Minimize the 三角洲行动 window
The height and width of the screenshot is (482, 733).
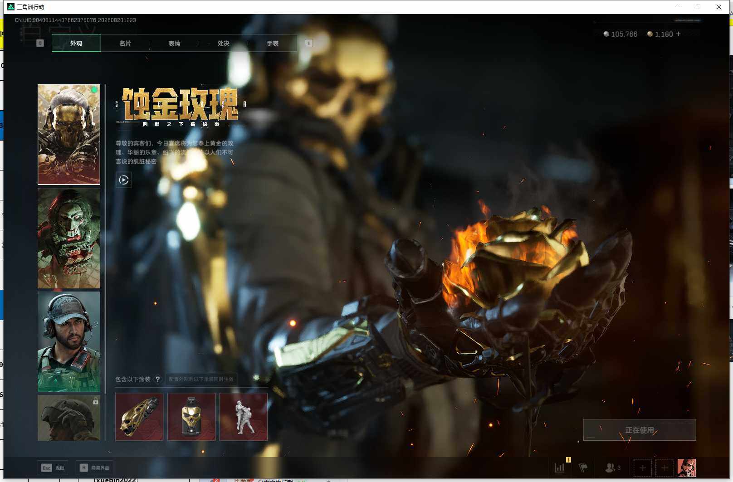coord(678,7)
